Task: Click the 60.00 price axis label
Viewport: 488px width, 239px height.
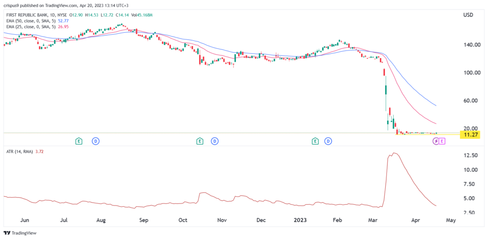Action: pyautogui.click(x=470, y=101)
